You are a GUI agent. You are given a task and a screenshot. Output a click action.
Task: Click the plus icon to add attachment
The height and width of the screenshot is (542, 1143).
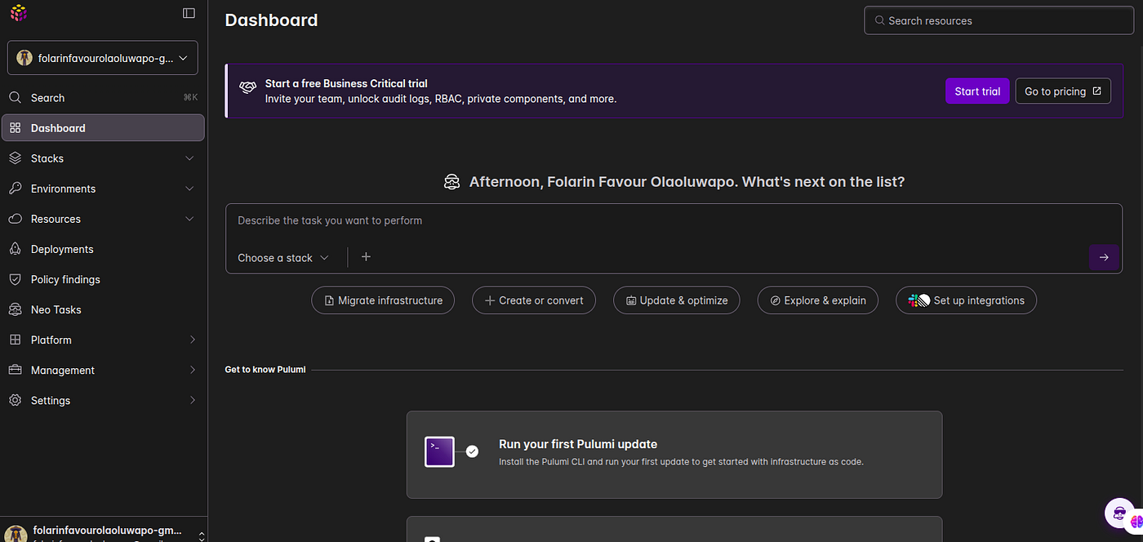(x=366, y=256)
